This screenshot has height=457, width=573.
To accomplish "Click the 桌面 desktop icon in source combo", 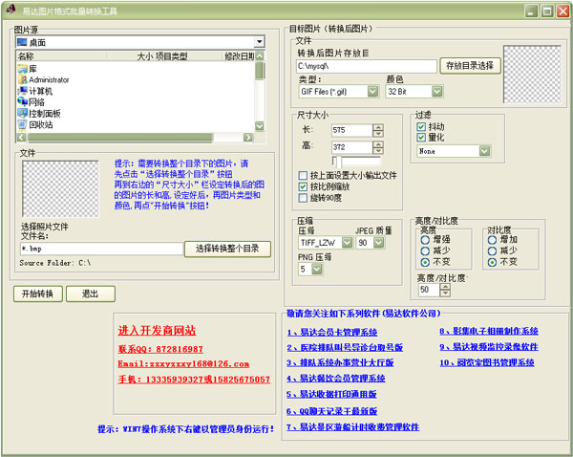I will 22,42.
